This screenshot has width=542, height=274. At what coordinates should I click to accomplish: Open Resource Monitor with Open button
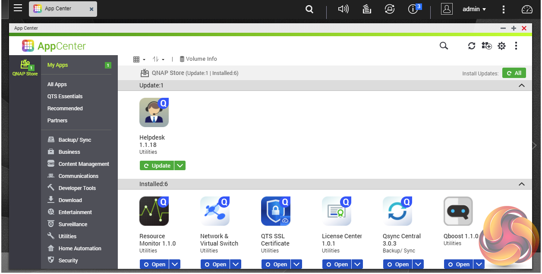point(154,264)
